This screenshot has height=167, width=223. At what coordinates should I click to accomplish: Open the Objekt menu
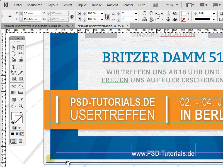point(81,5)
